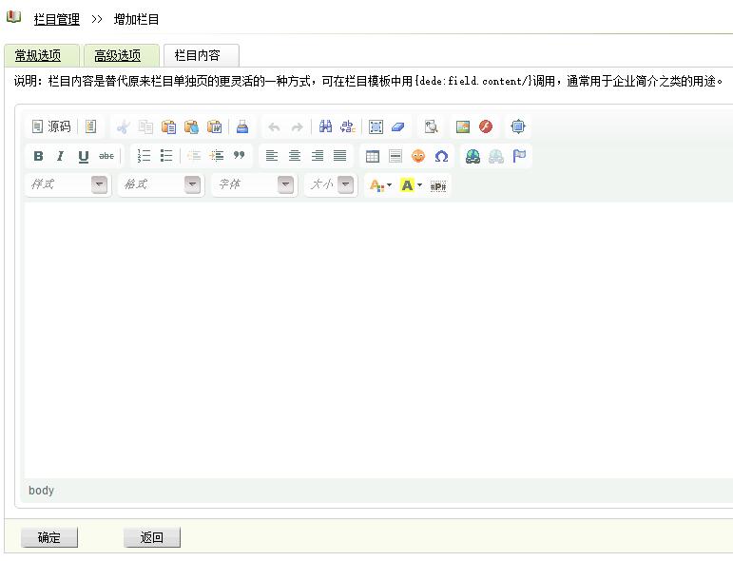
Task: Insert a smiley emoticon
Action: point(418,156)
